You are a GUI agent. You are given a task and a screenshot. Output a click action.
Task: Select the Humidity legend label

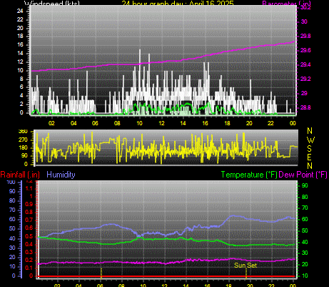pos(61,175)
